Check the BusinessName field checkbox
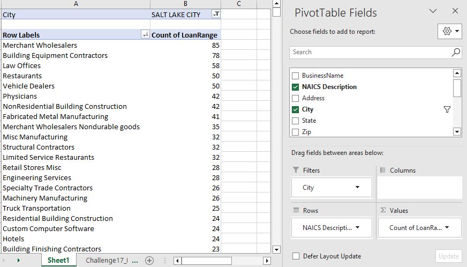The width and height of the screenshot is (467, 267). pyautogui.click(x=295, y=76)
